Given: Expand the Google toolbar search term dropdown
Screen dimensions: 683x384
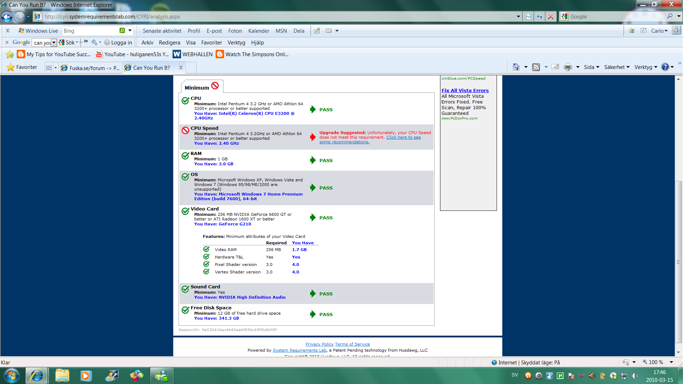Looking at the screenshot, I should (x=54, y=43).
